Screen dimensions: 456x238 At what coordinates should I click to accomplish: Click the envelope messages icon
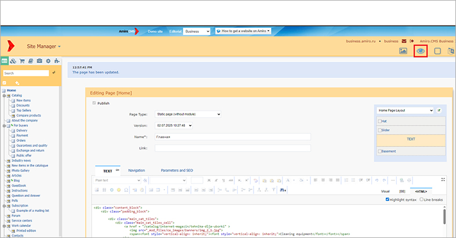(404, 41)
